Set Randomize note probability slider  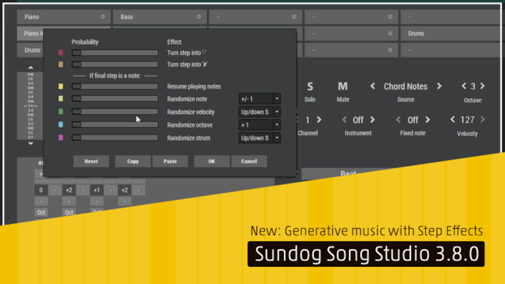(115, 99)
